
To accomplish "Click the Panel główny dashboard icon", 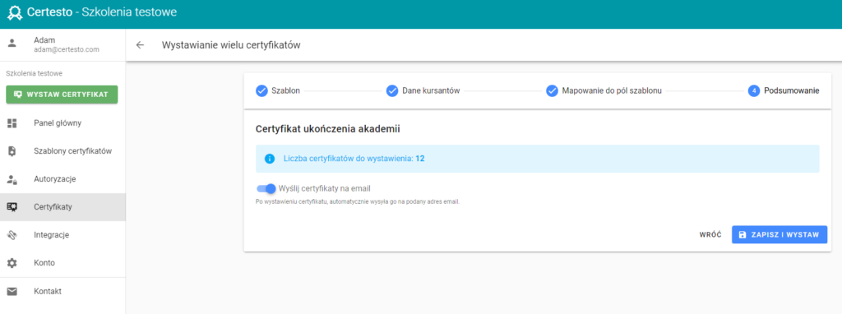I will click(12, 123).
